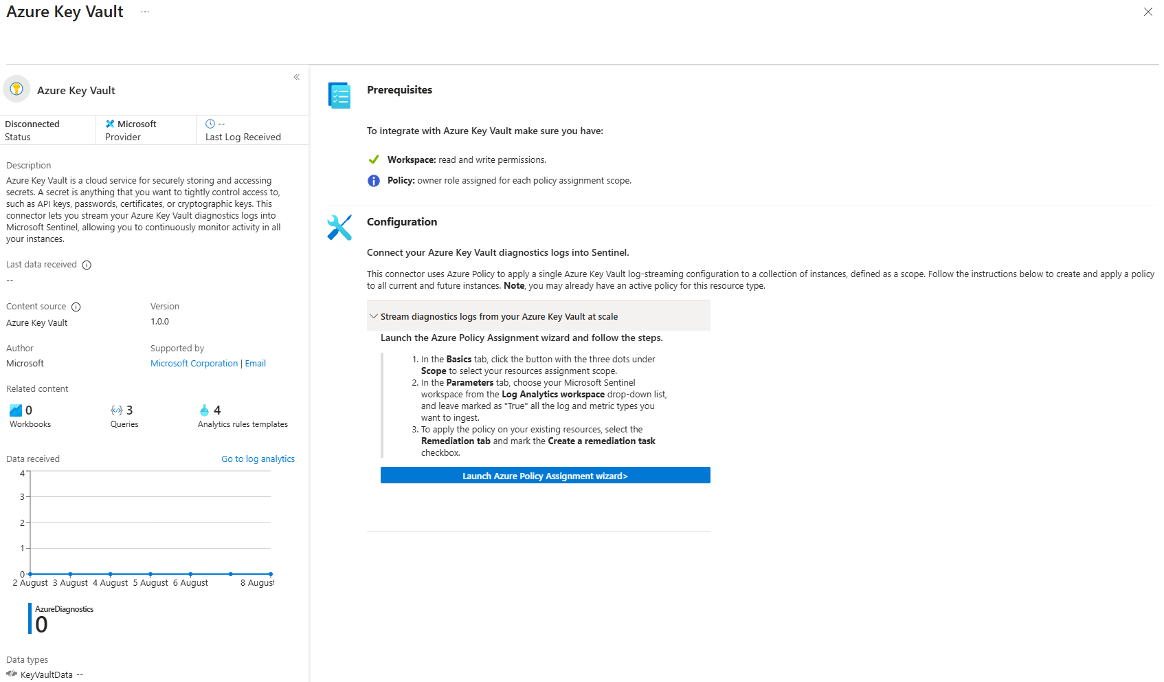Viewport: 1164px width, 682px height.
Task: Open the Queries related content icon
Action: pos(117,410)
